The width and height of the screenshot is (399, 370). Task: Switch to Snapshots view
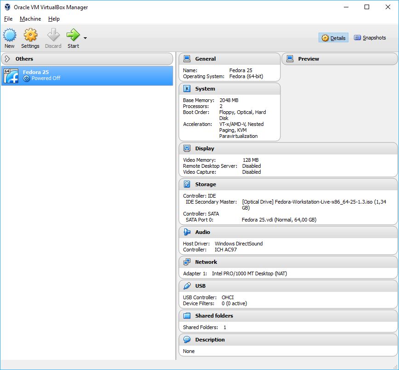pyautogui.click(x=370, y=38)
